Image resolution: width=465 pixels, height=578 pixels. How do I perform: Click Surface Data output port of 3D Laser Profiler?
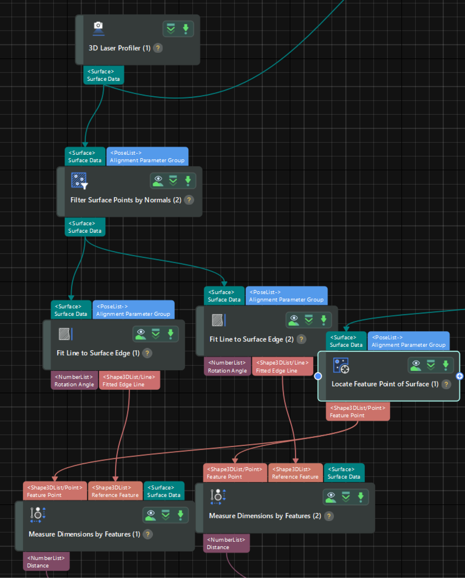tap(103, 75)
